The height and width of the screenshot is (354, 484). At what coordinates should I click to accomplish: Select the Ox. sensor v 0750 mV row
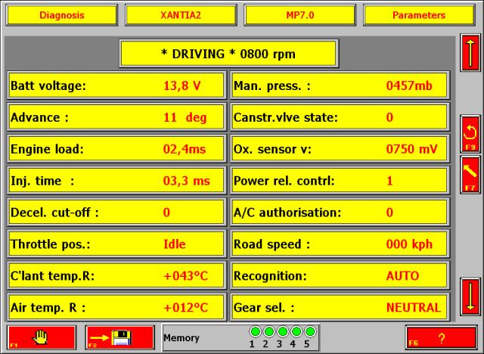tap(340, 149)
